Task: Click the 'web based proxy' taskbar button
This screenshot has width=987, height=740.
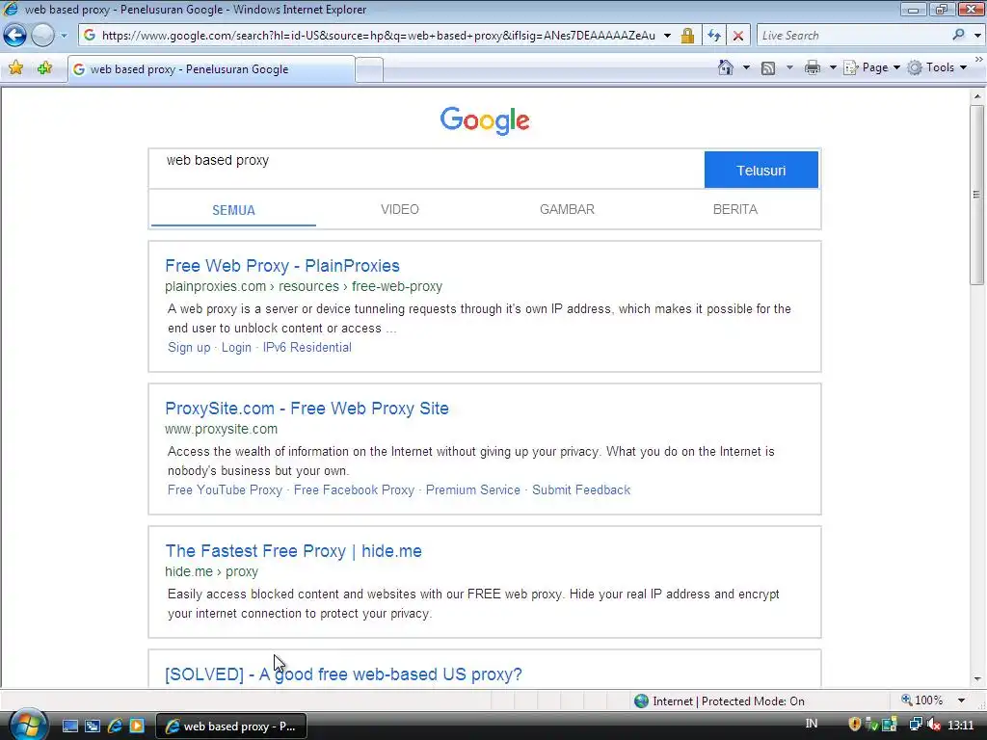Action: click(x=230, y=727)
